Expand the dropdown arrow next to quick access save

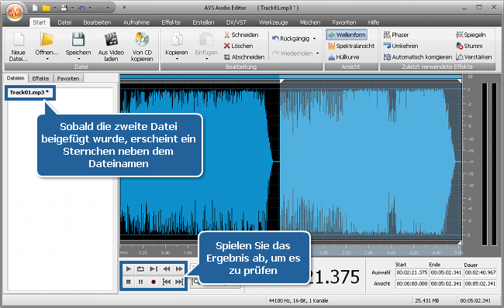(x=72, y=8)
